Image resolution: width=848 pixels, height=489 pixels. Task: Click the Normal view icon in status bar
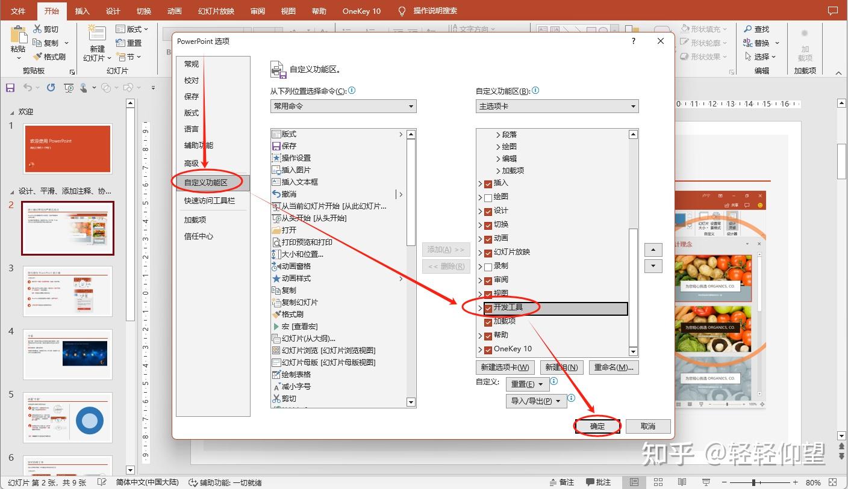(634, 482)
